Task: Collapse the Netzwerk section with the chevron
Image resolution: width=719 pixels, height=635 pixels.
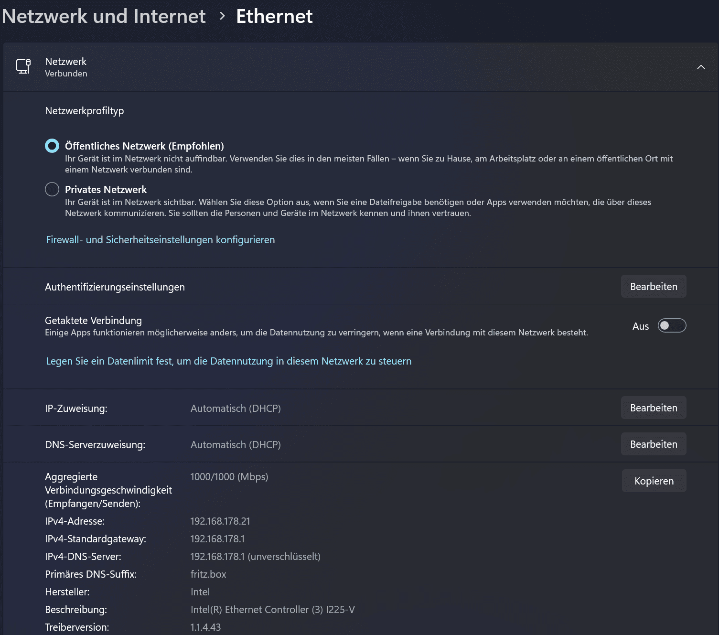Action: click(x=700, y=67)
